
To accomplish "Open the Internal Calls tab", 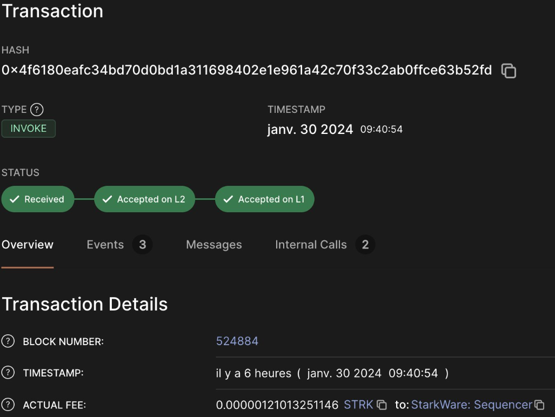I will (x=311, y=245).
